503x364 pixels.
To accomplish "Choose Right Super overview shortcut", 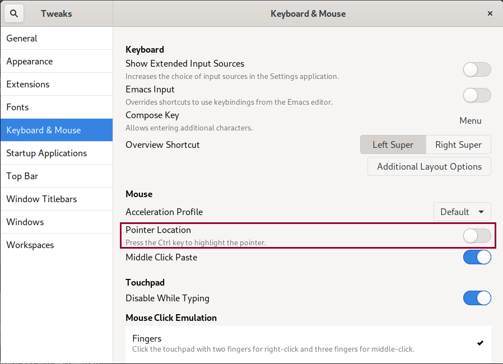I will [458, 144].
